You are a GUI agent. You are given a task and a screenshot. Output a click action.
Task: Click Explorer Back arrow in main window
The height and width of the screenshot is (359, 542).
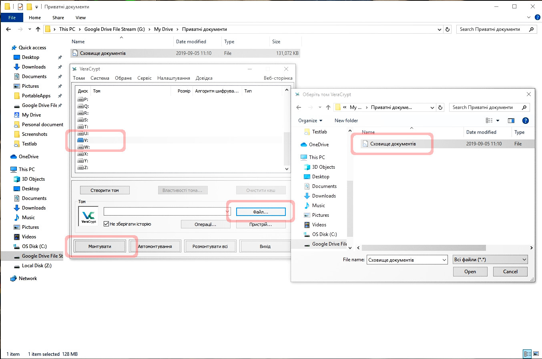(8, 29)
